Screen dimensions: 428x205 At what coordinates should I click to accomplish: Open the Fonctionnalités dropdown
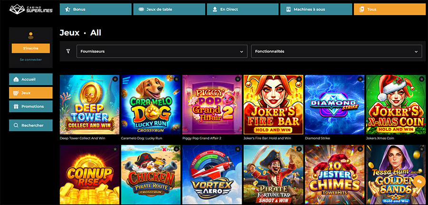(x=336, y=51)
